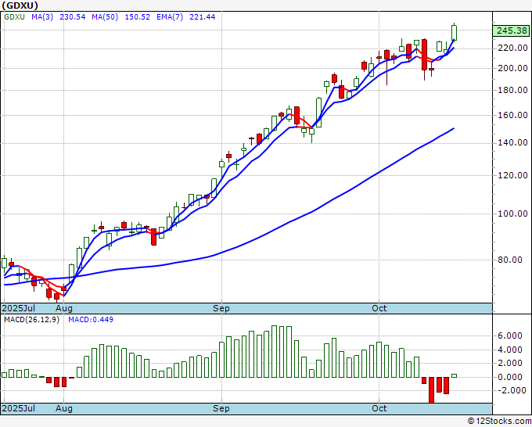Open the 12Stocks.com copyright link
Screen dimensions: 532x427
[x=498, y=422]
